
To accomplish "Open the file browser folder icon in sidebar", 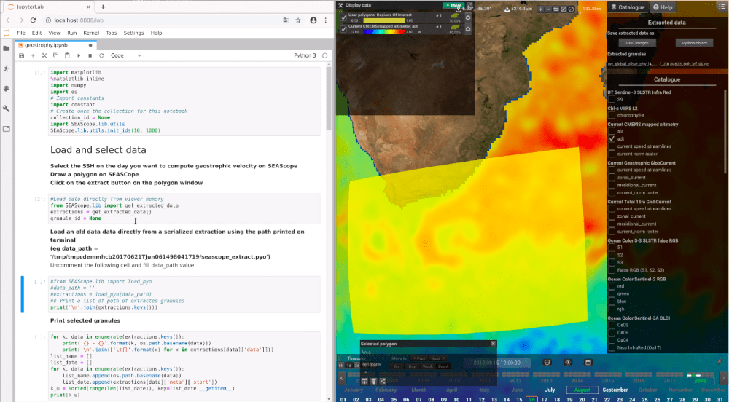I will (x=6, y=48).
